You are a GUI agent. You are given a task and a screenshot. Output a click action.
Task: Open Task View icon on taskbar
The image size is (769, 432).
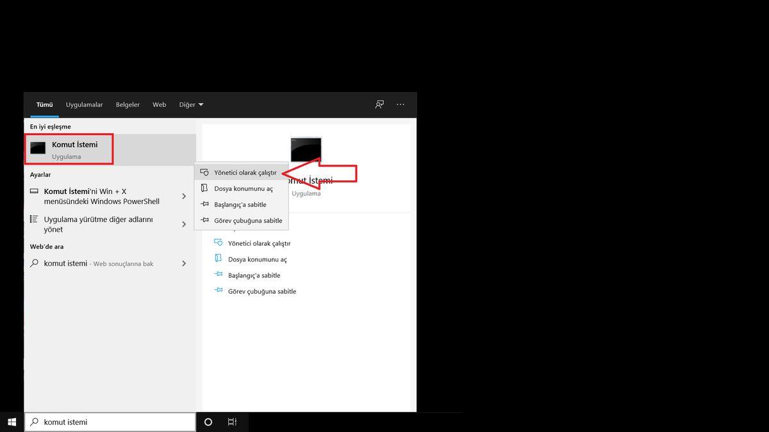[x=232, y=422]
